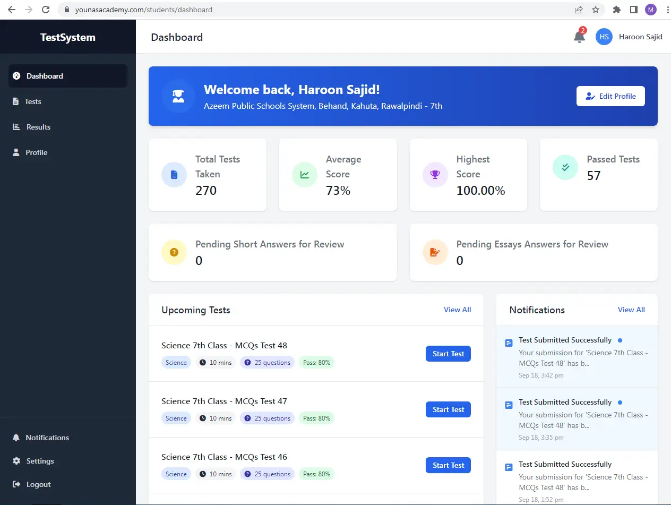Screen dimensions: 671x505
Task: Click the Pass: 80% badge on Test 47
Action: point(316,418)
